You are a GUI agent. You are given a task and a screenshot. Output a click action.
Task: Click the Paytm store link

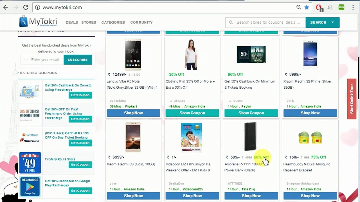[x=246, y=107]
